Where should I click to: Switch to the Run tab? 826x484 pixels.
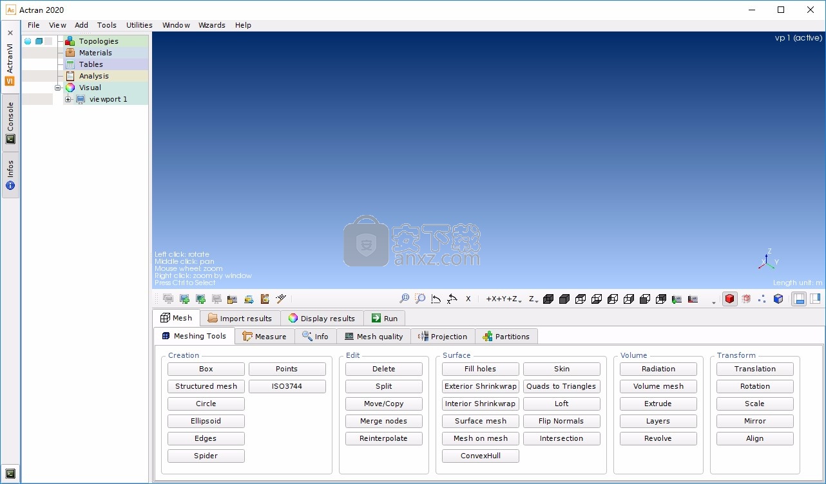click(384, 318)
